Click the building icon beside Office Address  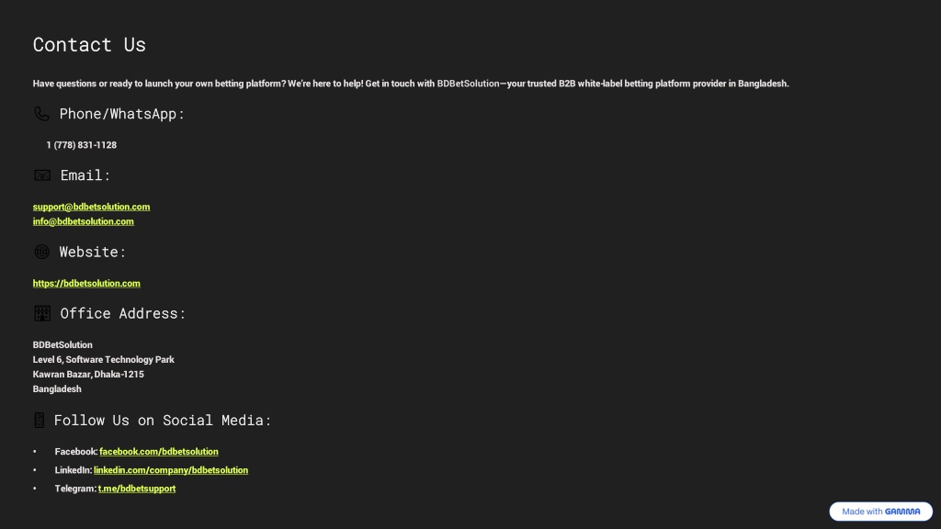point(42,313)
